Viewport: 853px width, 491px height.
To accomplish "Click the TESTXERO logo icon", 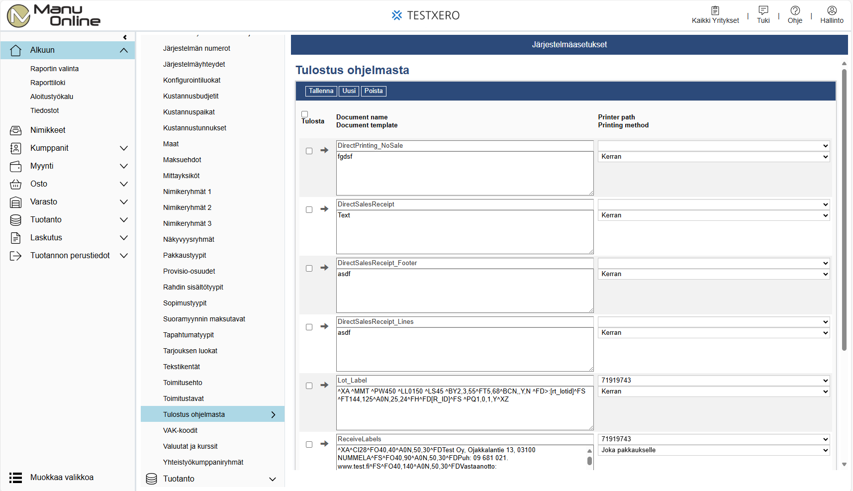I will pyautogui.click(x=397, y=15).
